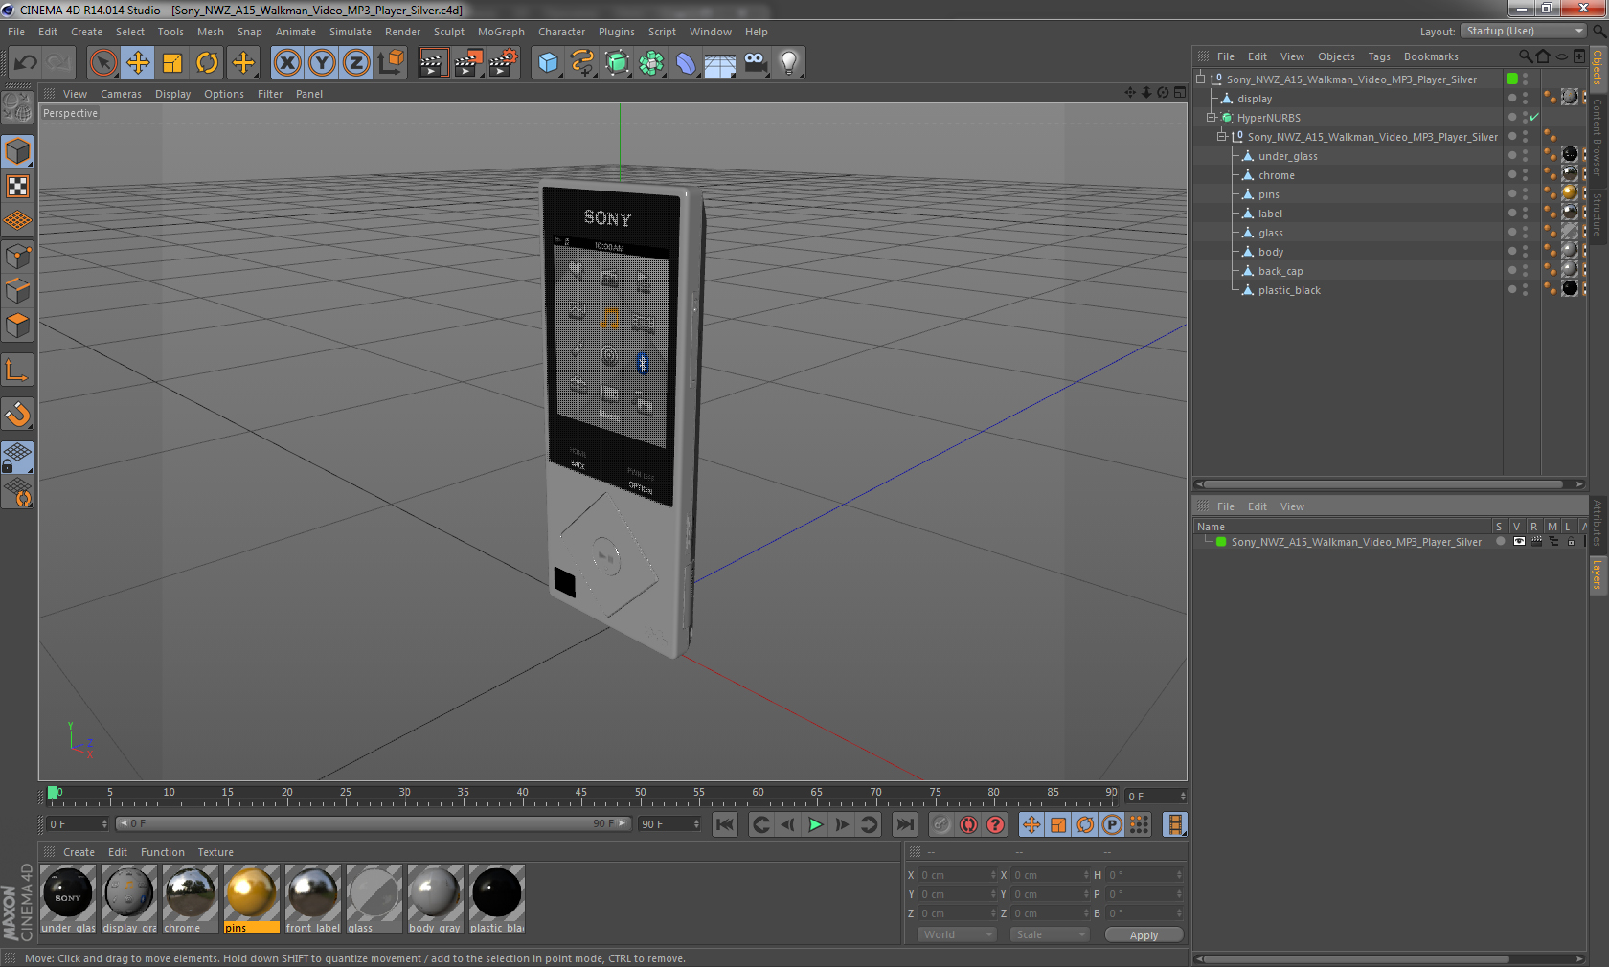
Task: Go to end of animation
Action: click(904, 824)
